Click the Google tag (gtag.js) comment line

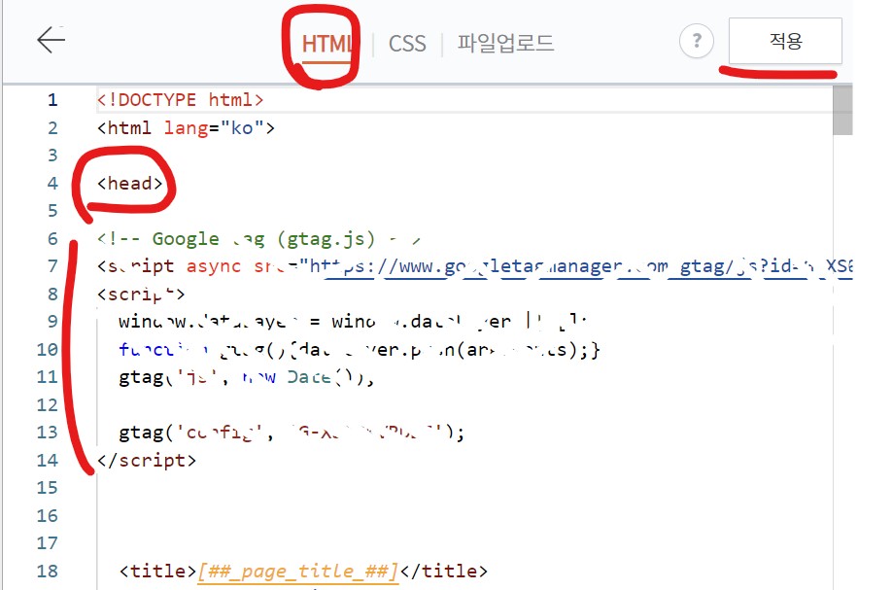pyautogui.click(x=258, y=239)
